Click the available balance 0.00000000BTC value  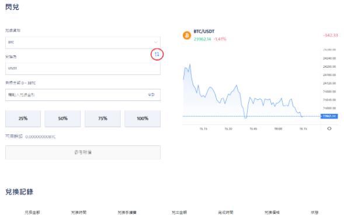[x=40, y=137]
